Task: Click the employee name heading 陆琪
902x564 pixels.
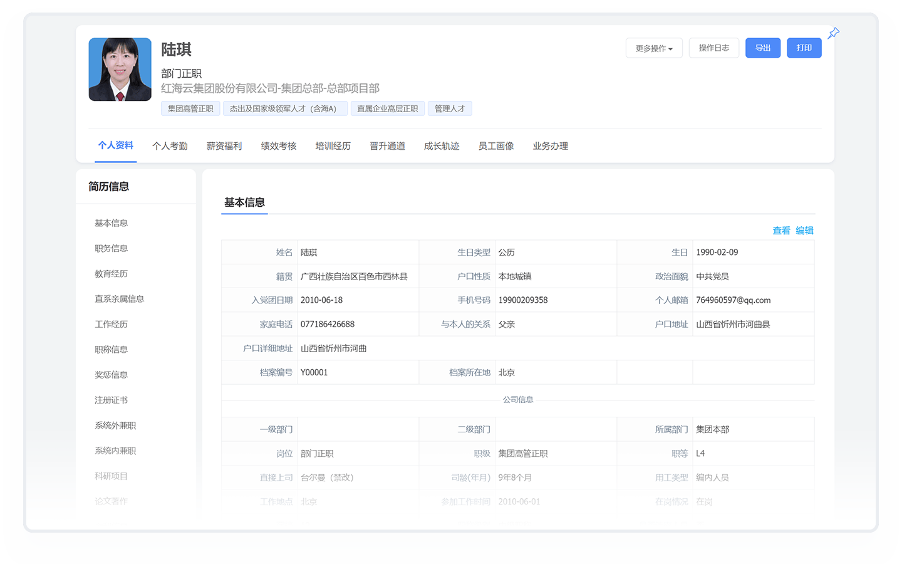Action: (176, 50)
